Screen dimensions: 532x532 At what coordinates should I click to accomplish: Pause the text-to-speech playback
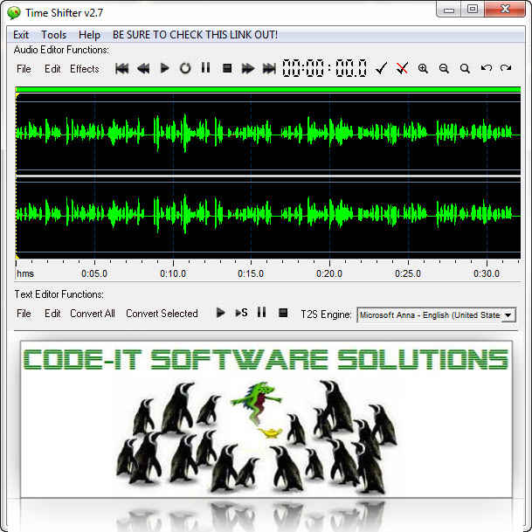click(x=261, y=312)
